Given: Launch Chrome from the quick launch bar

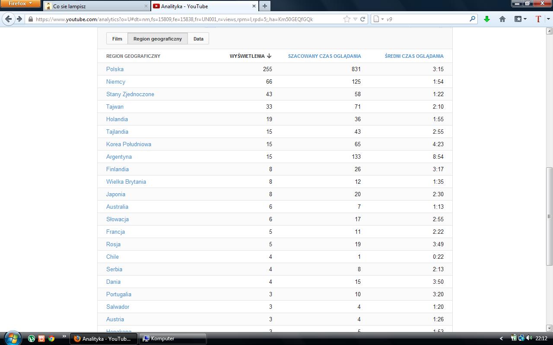Looking at the screenshot, I should pyautogui.click(x=51, y=339).
